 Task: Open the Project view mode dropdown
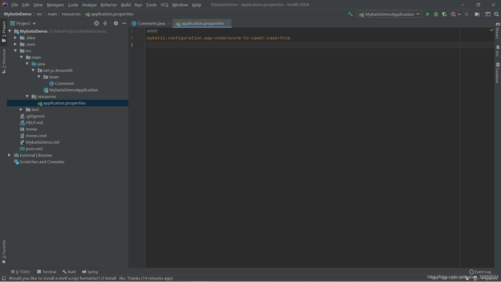(x=23, y=23)
